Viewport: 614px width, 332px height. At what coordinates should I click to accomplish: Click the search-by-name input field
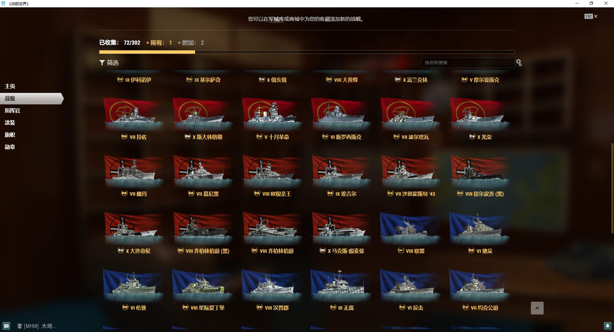pos(468,63)
